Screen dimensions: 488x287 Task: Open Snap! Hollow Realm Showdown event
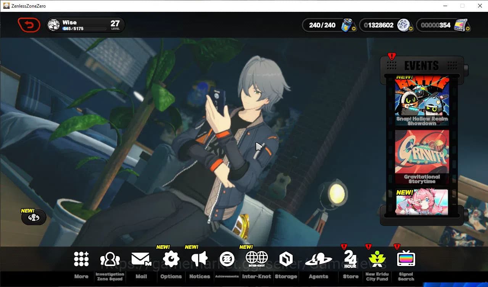point(422,101)
